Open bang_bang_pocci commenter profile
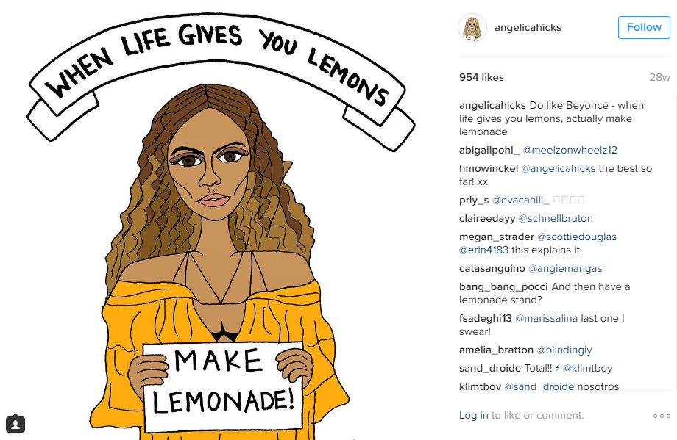The width and height of the screenshot is (677, 440). click(503, 286)
